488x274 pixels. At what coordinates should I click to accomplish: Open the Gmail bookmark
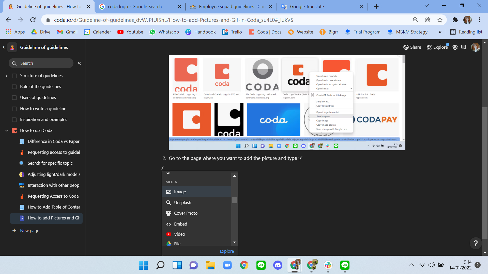tap(67, 32)
